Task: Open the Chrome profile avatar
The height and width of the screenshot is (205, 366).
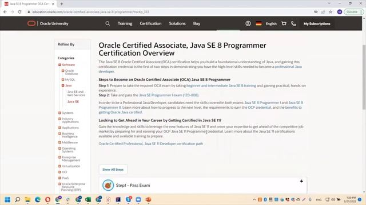Action: 340,12
